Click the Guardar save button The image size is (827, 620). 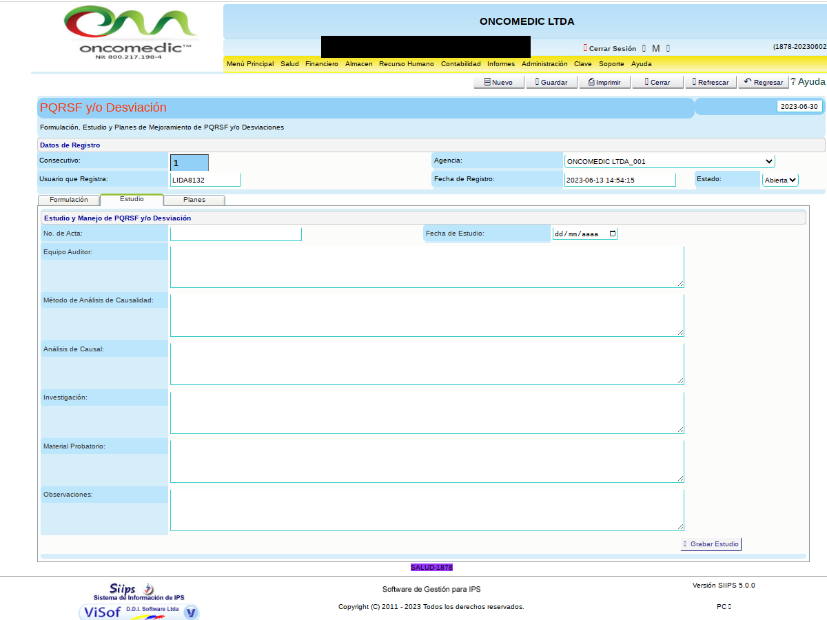click(551, 82)
